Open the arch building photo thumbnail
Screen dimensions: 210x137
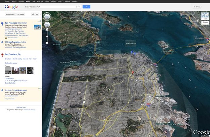pos(23,71)
